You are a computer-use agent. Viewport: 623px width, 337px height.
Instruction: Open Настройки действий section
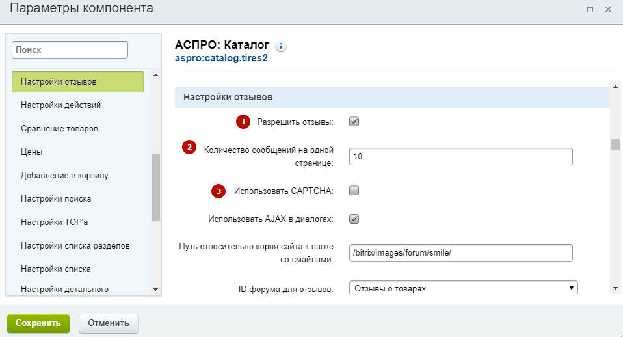pyautogui.click(x=60, y=105)
